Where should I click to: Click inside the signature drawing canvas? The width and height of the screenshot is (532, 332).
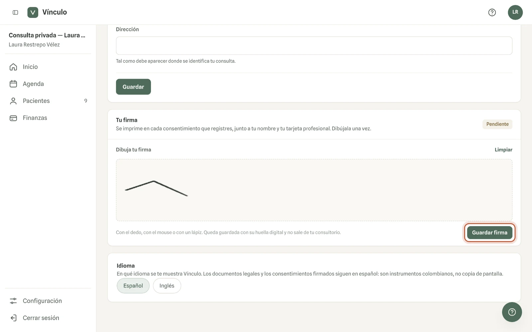click(314, 190)
